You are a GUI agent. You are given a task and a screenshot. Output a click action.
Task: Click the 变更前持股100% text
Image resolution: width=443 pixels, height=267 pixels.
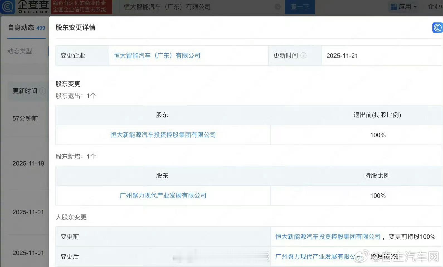click(412, 237)
